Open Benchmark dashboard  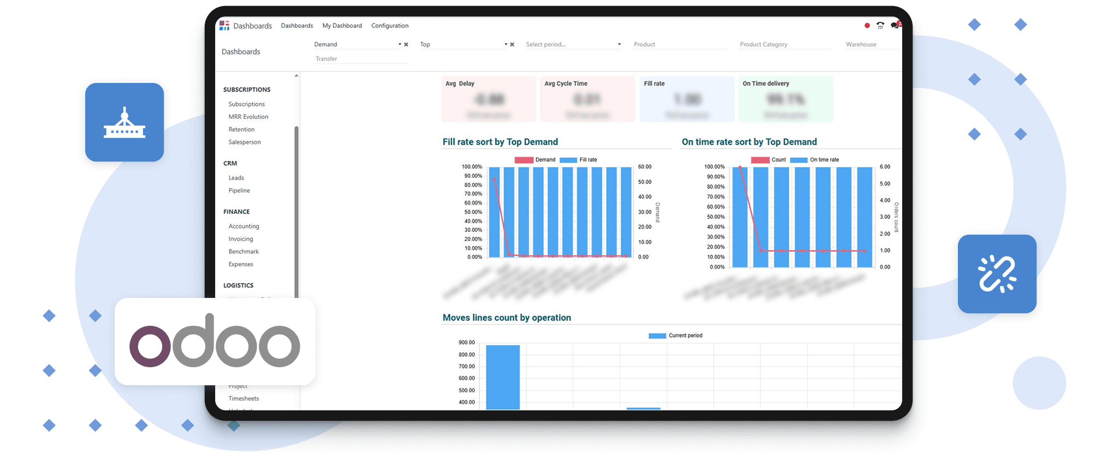(x=244, y=252)
